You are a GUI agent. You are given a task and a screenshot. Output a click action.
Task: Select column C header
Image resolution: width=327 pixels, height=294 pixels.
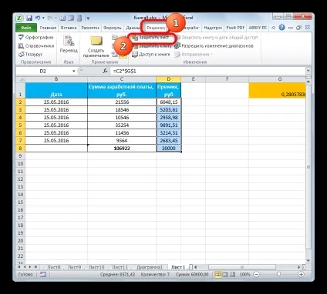122,79
